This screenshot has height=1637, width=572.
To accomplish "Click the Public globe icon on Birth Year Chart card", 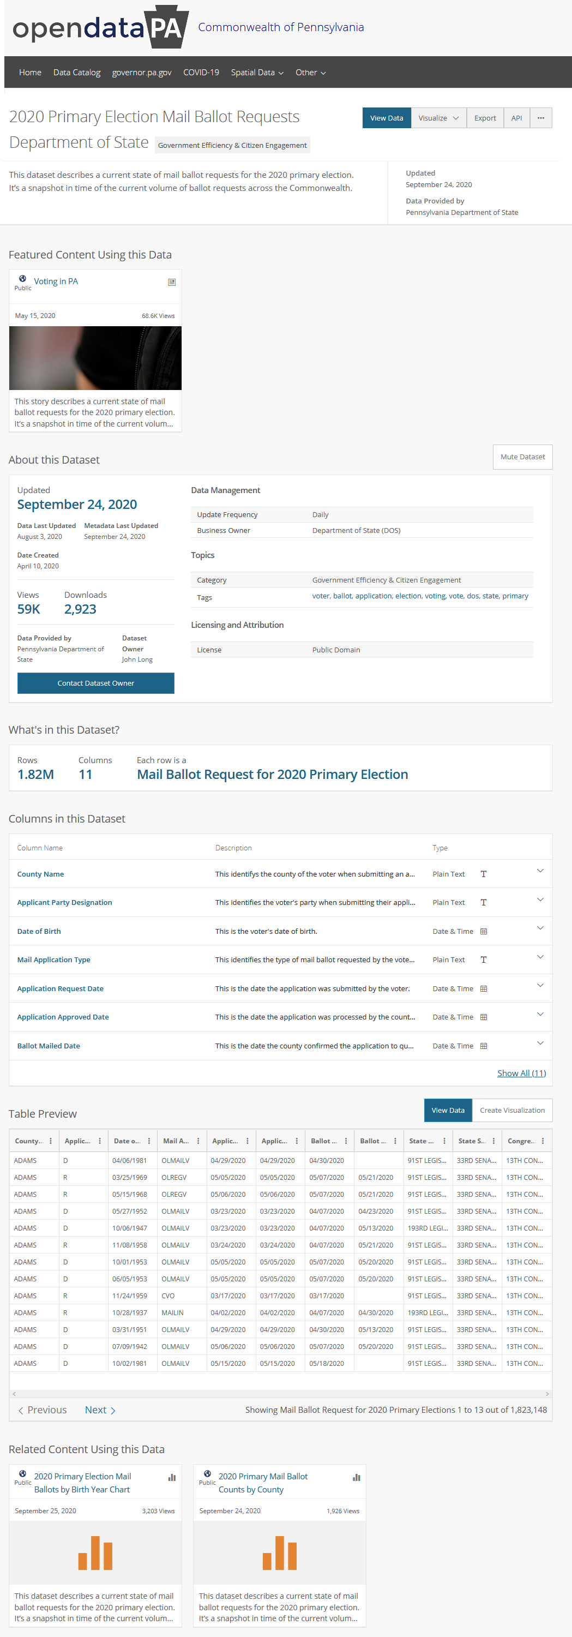I will (23, 1474).
